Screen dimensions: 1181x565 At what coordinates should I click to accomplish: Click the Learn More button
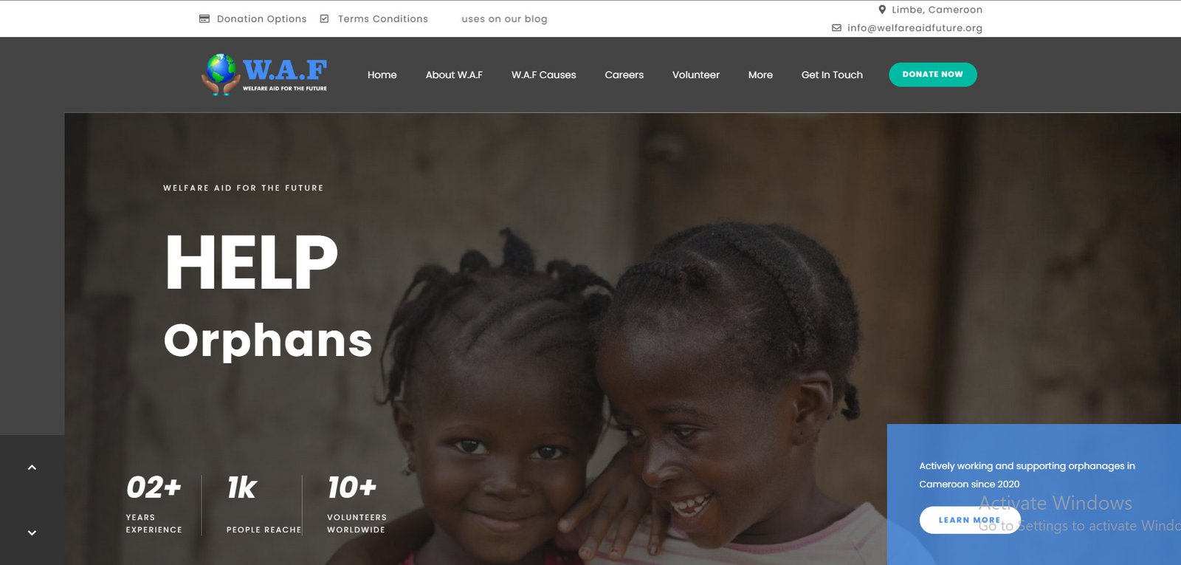click(970, 520)
